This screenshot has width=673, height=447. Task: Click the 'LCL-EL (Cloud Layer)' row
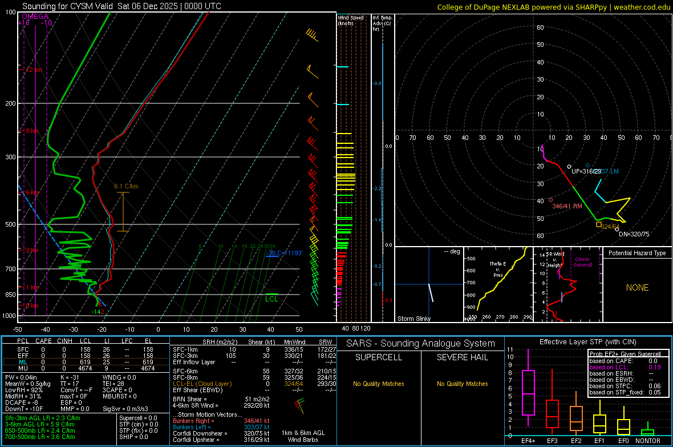(x=254, y=384)
